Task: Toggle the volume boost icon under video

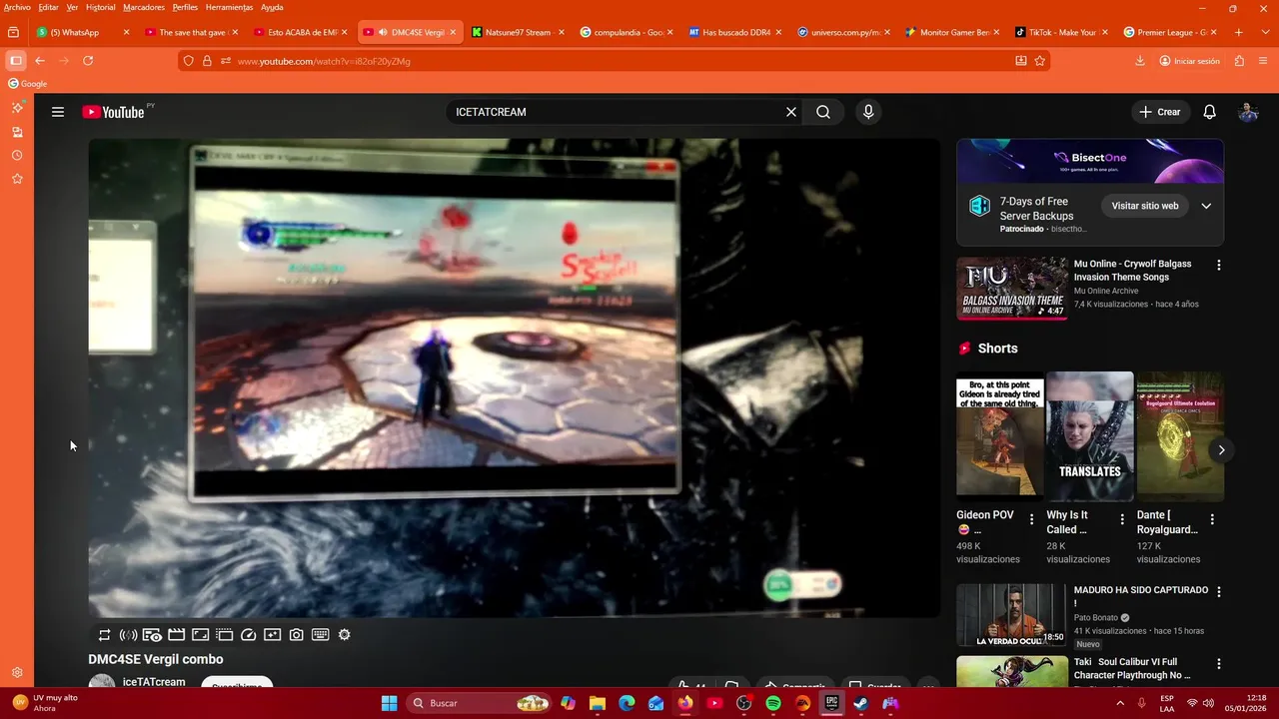Action: pyautogui.click(x=128, y=635)
